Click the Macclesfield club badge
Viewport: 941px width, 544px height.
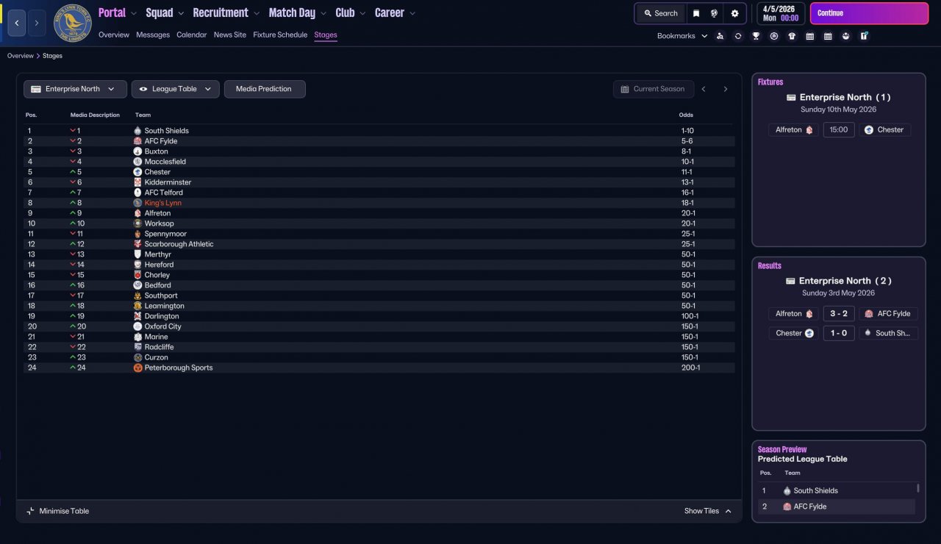coord(137,162)
